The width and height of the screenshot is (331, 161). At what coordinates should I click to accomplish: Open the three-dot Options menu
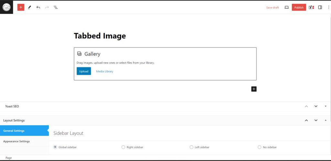[x=328, y=7]
